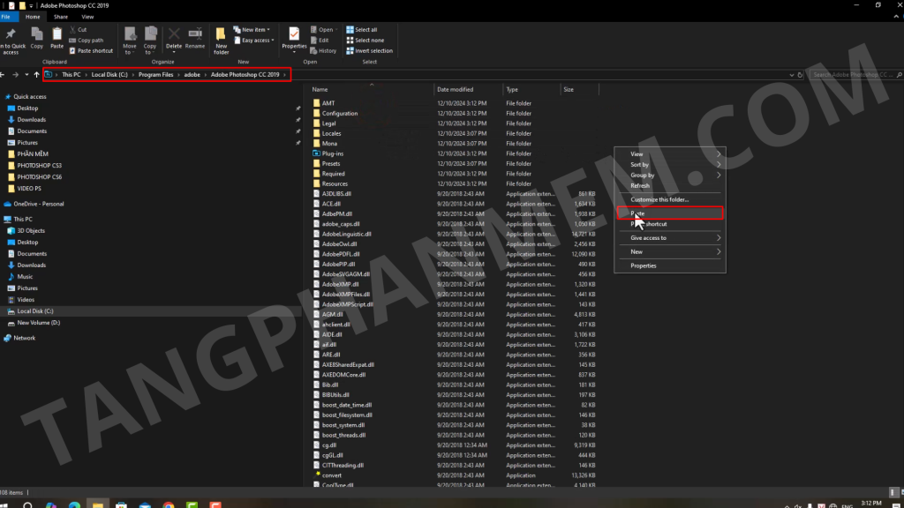Click Refresh in the context menu

pos(640,185)
